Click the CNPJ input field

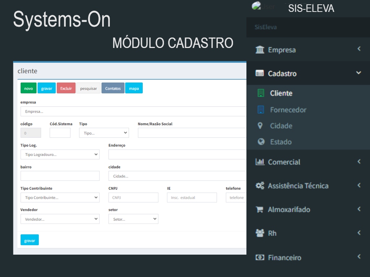pos(133,198)
